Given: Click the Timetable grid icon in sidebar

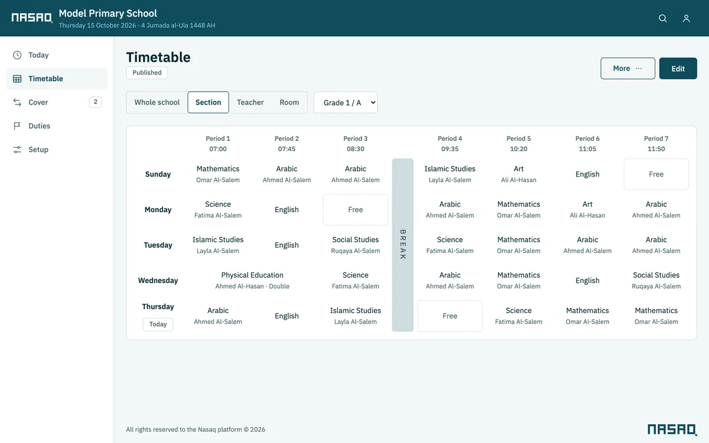Looking at the screenshot, I should [x=17, y=79].
